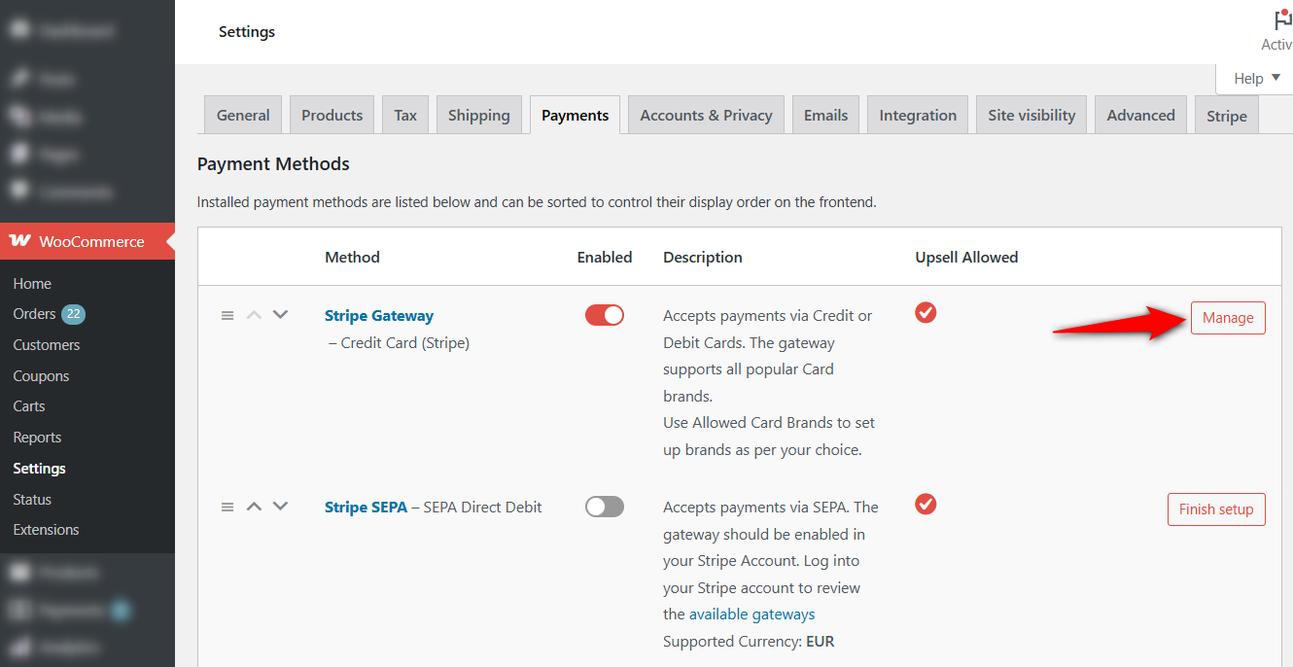The height and width of the screenshot is (667, 1293).
Task: Grab the drag handle for Stripe SEPA
Action: coord(227,507)
